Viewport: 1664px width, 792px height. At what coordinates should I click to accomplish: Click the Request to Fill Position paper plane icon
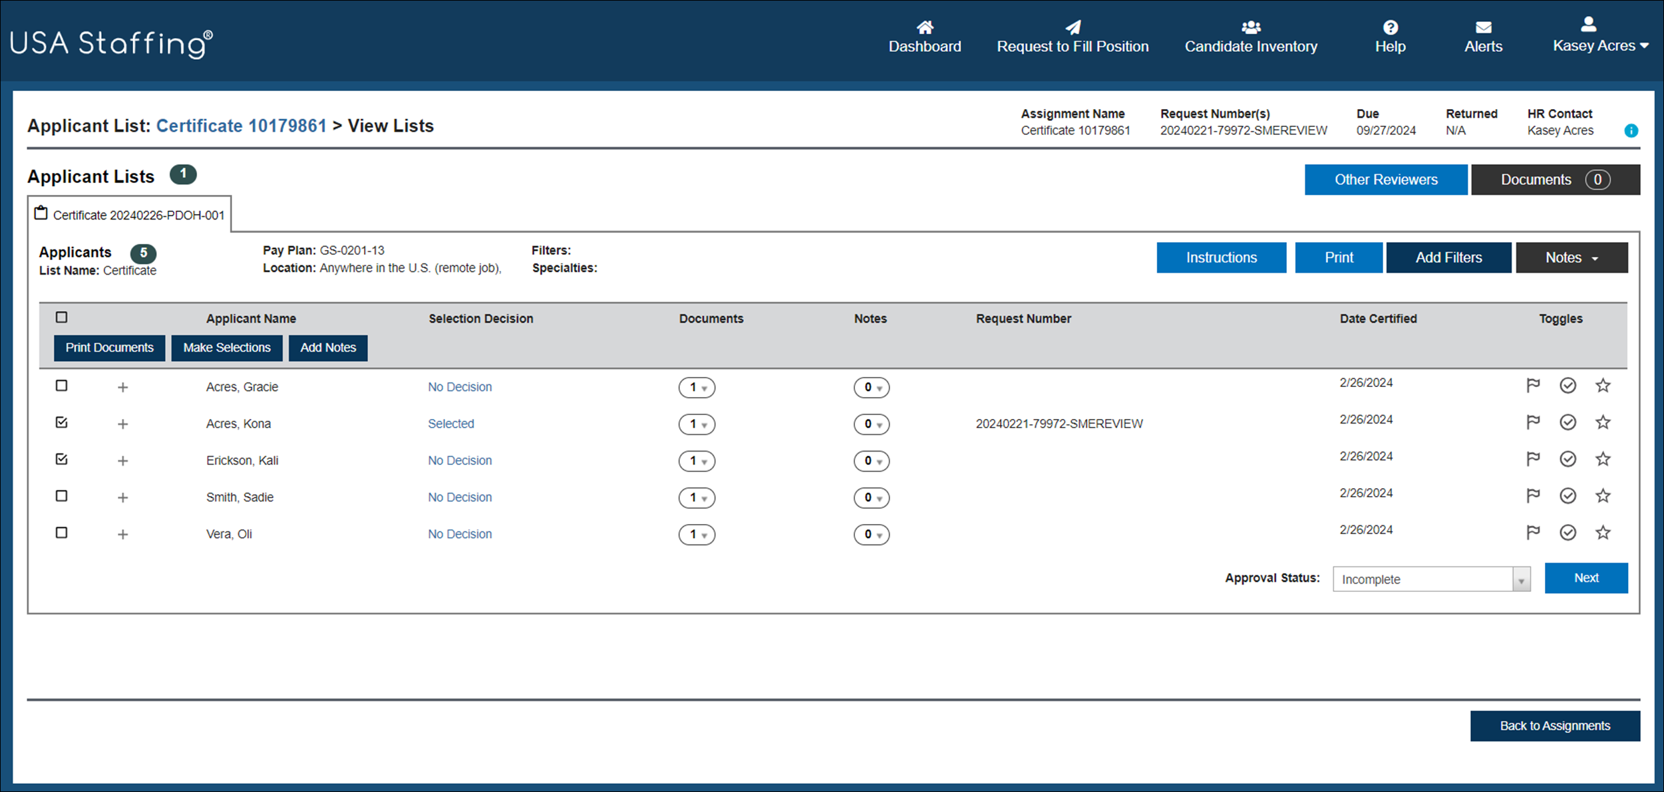click(1073, 27)
